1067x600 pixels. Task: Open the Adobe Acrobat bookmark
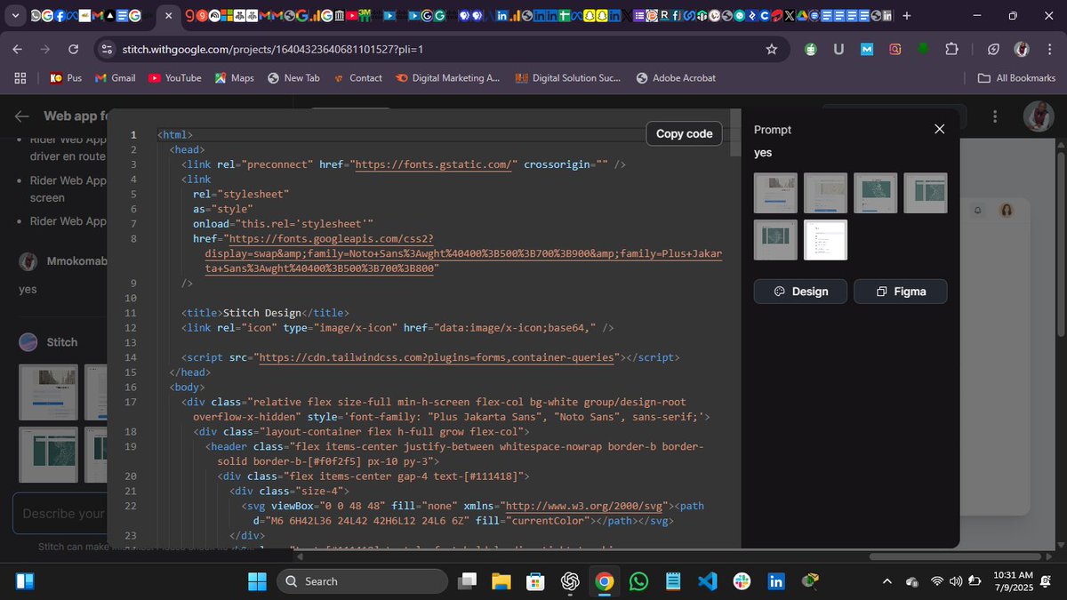tap(677, 78)
